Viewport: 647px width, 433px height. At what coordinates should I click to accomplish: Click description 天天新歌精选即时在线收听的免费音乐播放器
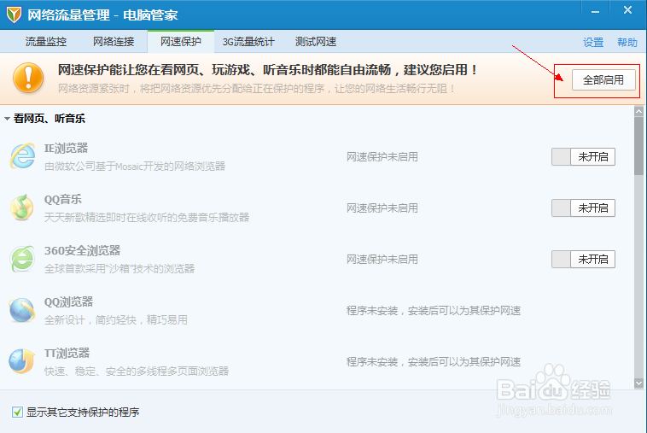147,217
